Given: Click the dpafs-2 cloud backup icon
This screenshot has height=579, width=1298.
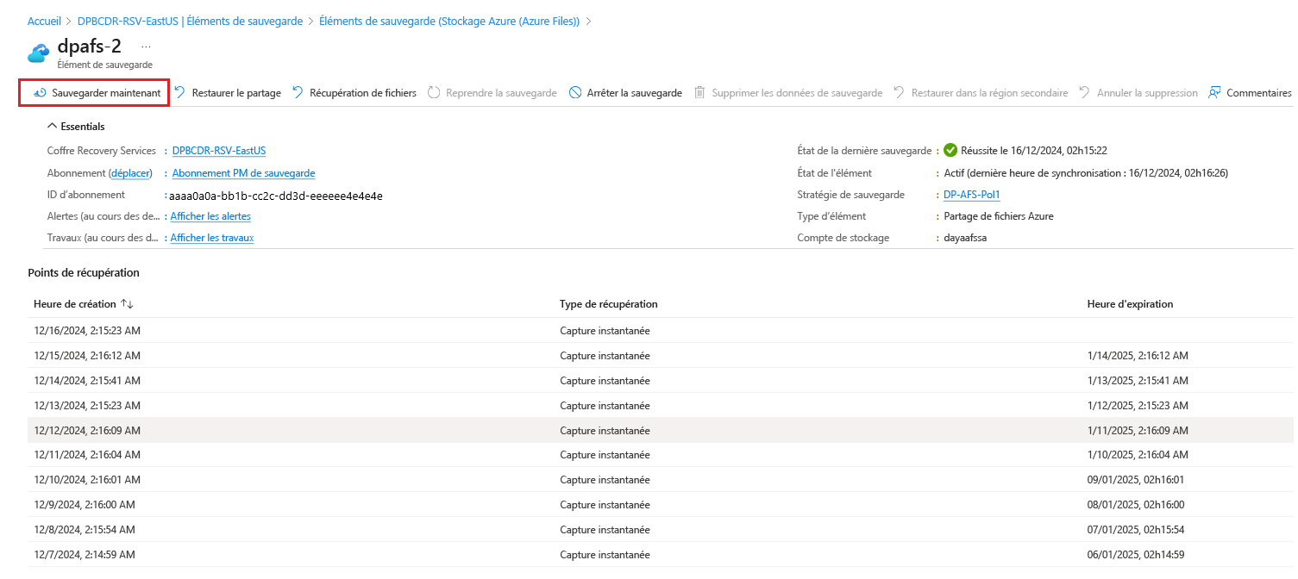Looking at the screenshot, I should tap(39, 53).
